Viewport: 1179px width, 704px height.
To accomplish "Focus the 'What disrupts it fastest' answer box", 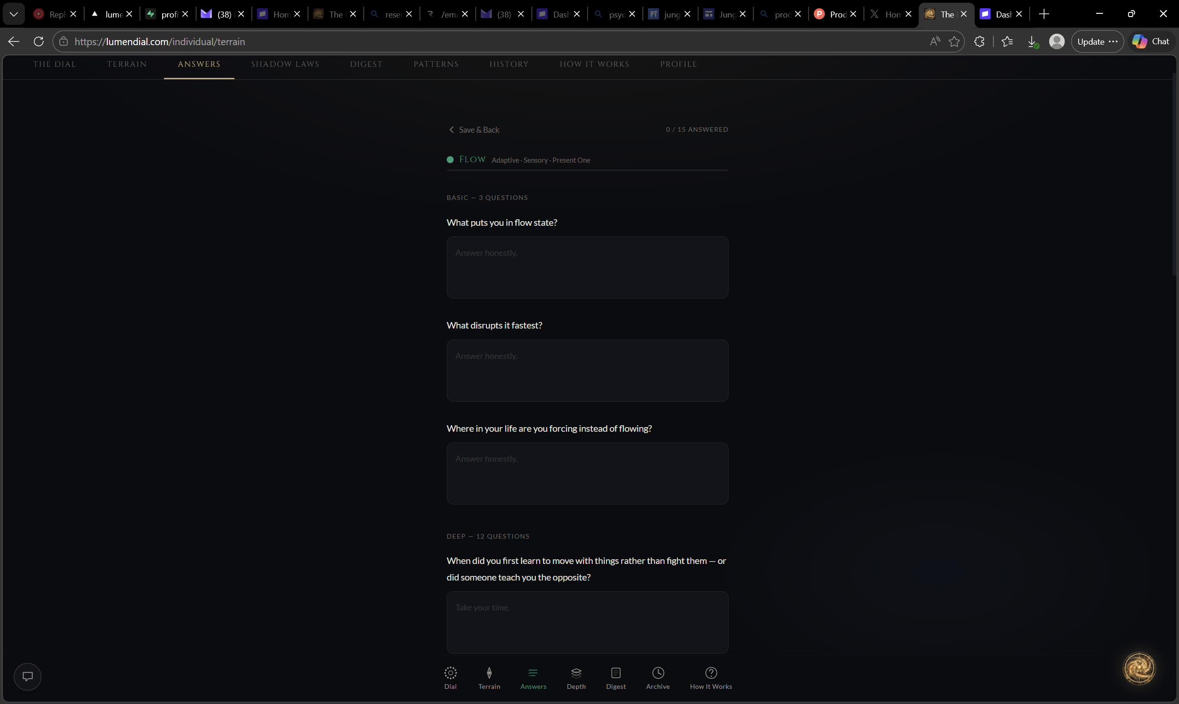I will (587, 370).
